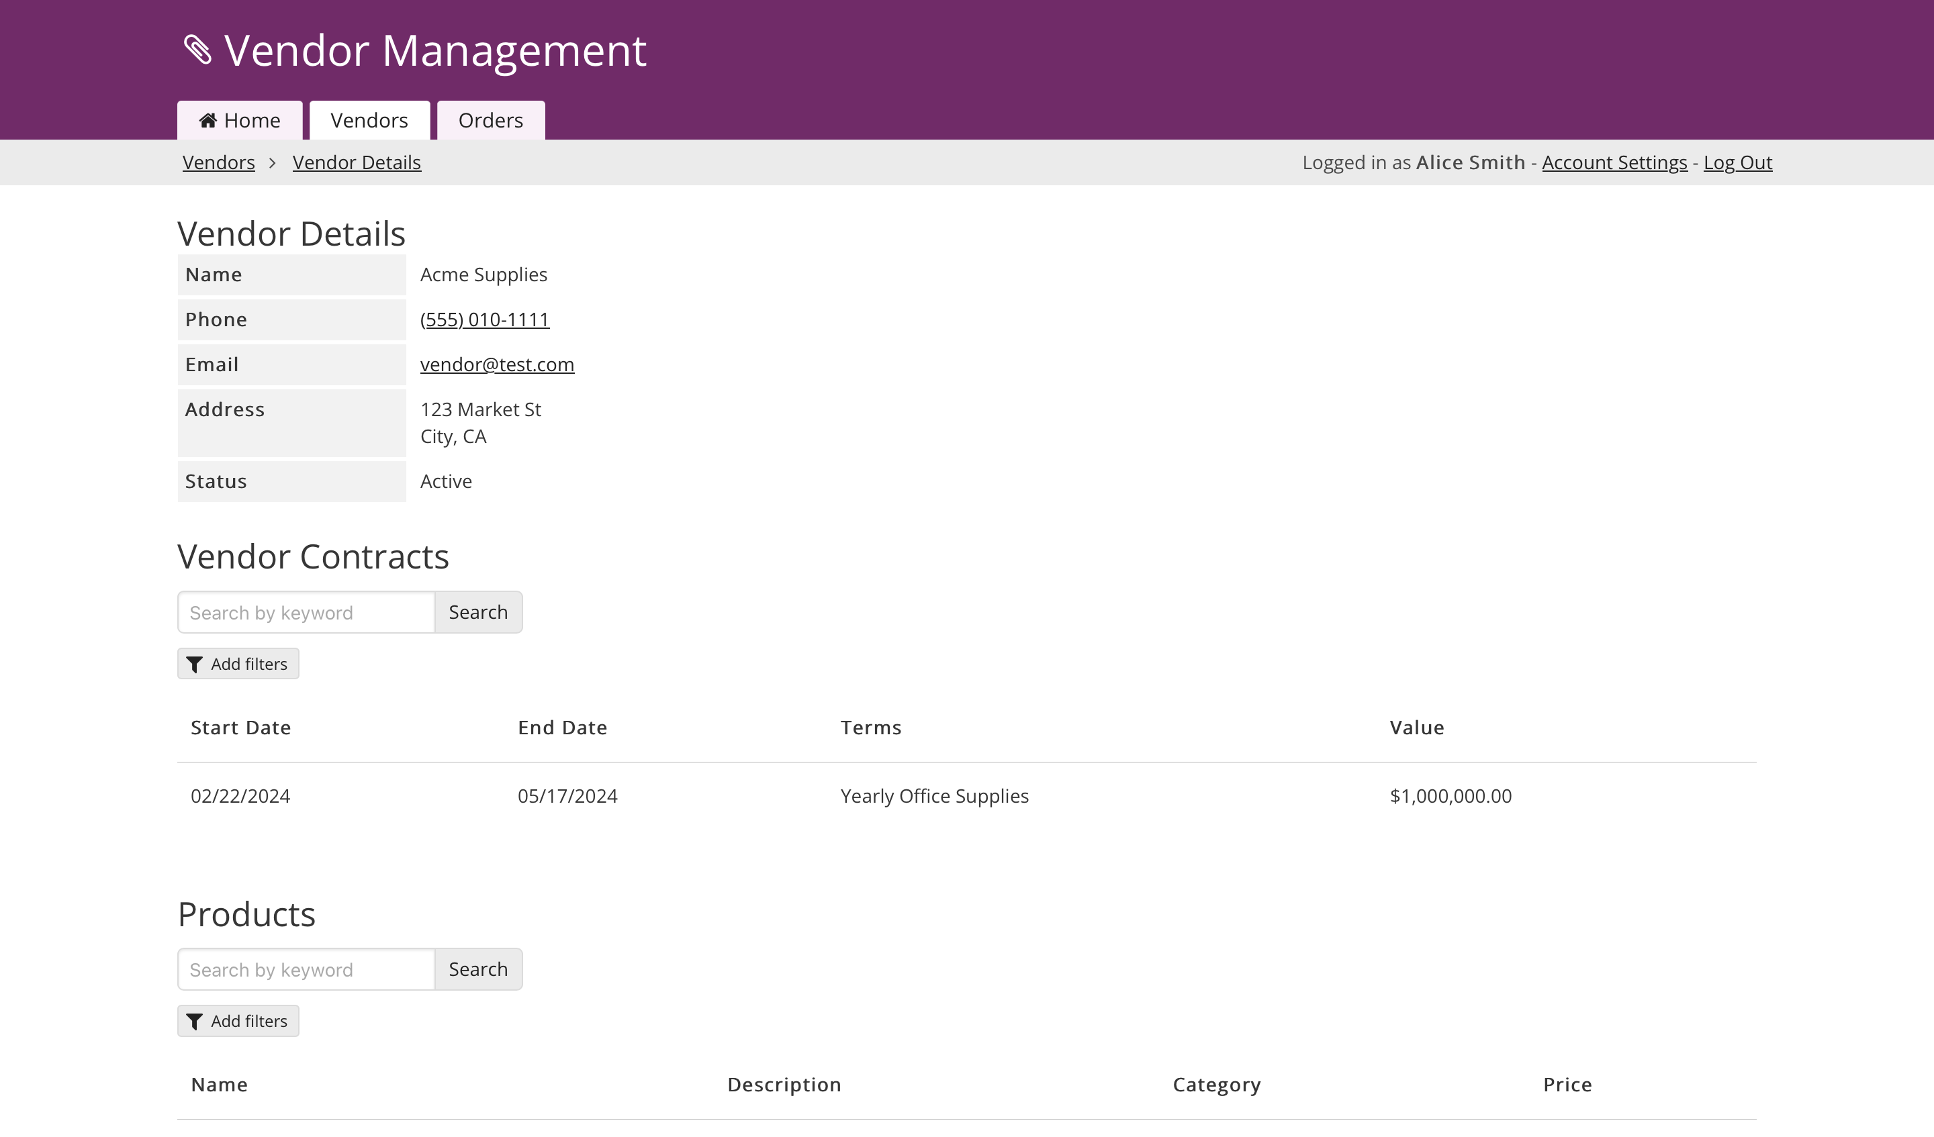Open the Vendor Details breadcrumb link
This screenshot has width=1934, height=1137.
tap(356, 162)
